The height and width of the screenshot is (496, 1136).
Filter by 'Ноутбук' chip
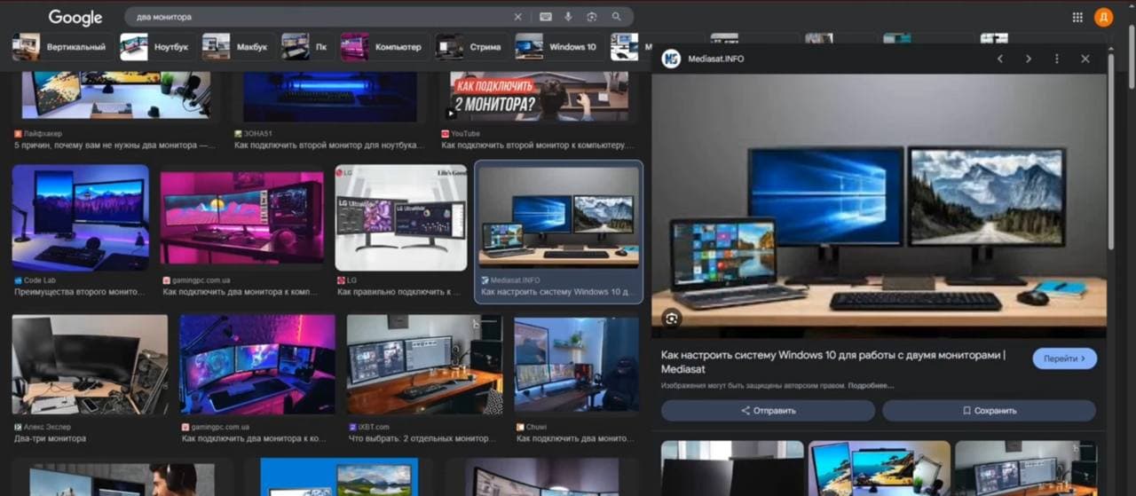click(x=158, y=46)
